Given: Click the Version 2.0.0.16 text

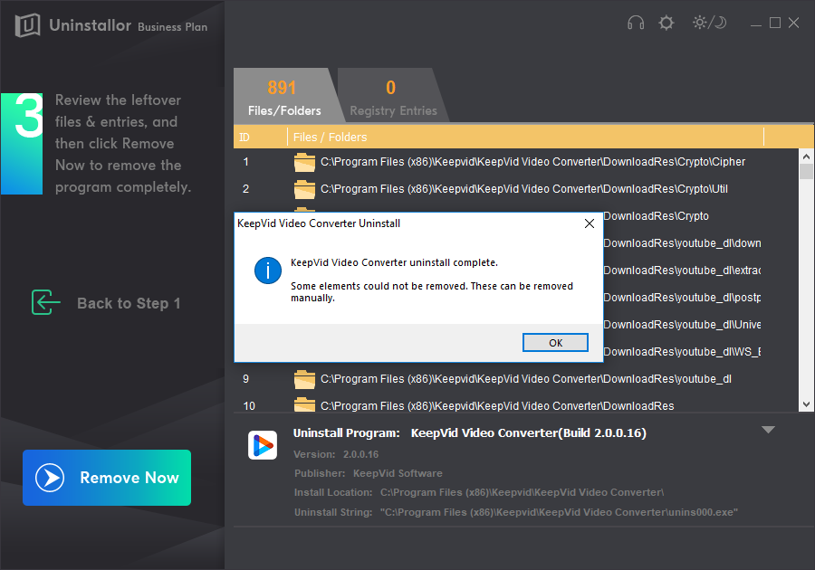Looking at the screenshot, I should pyautogui.click(x=336, y=454).
